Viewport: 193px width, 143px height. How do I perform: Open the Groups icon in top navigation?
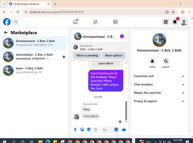coord(115,22)
